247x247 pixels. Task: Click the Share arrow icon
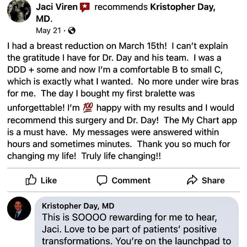(x=192, y=180)
